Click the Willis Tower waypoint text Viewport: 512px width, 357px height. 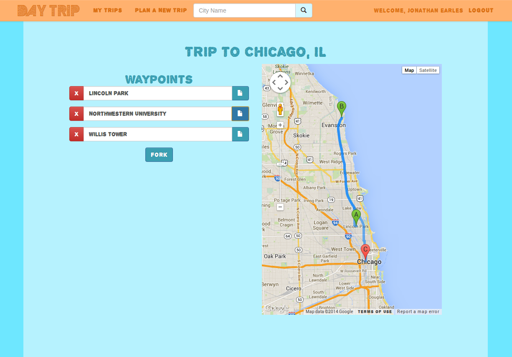pos(108,134)
